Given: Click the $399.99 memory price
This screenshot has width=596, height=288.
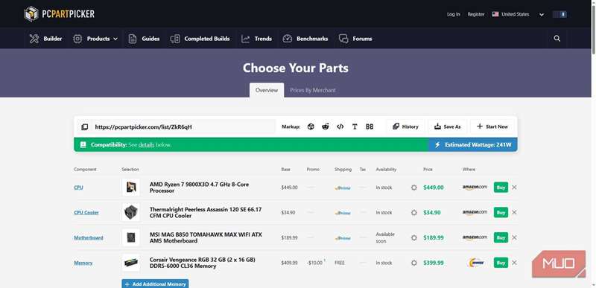Looking at the screenshot, I should [434, 263].
